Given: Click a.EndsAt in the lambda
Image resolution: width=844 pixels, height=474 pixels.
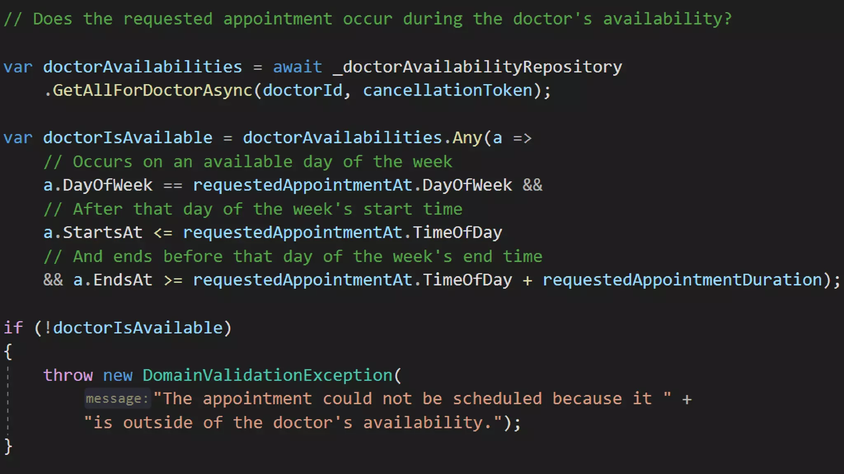Looking at the screenshot, I should [x=113, y=280].
